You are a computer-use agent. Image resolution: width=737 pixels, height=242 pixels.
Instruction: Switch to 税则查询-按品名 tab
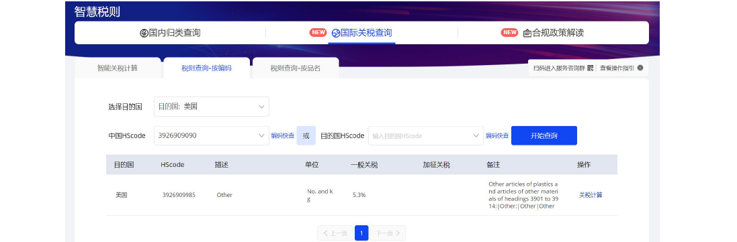(x=295, y=68)
